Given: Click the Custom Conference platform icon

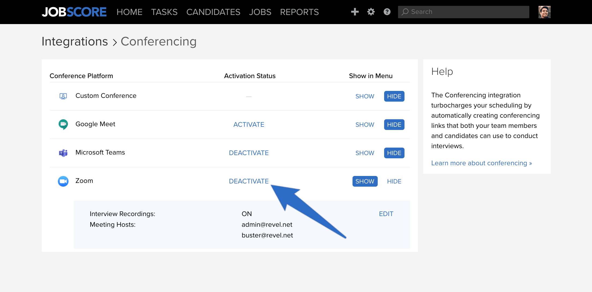Looking at the screenshot, I should tap(63, 96).
